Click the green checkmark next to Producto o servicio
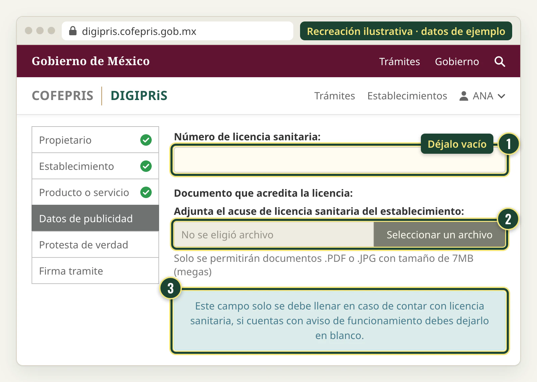The height and width of the screenshot is (382, 537). click(146, 192)
